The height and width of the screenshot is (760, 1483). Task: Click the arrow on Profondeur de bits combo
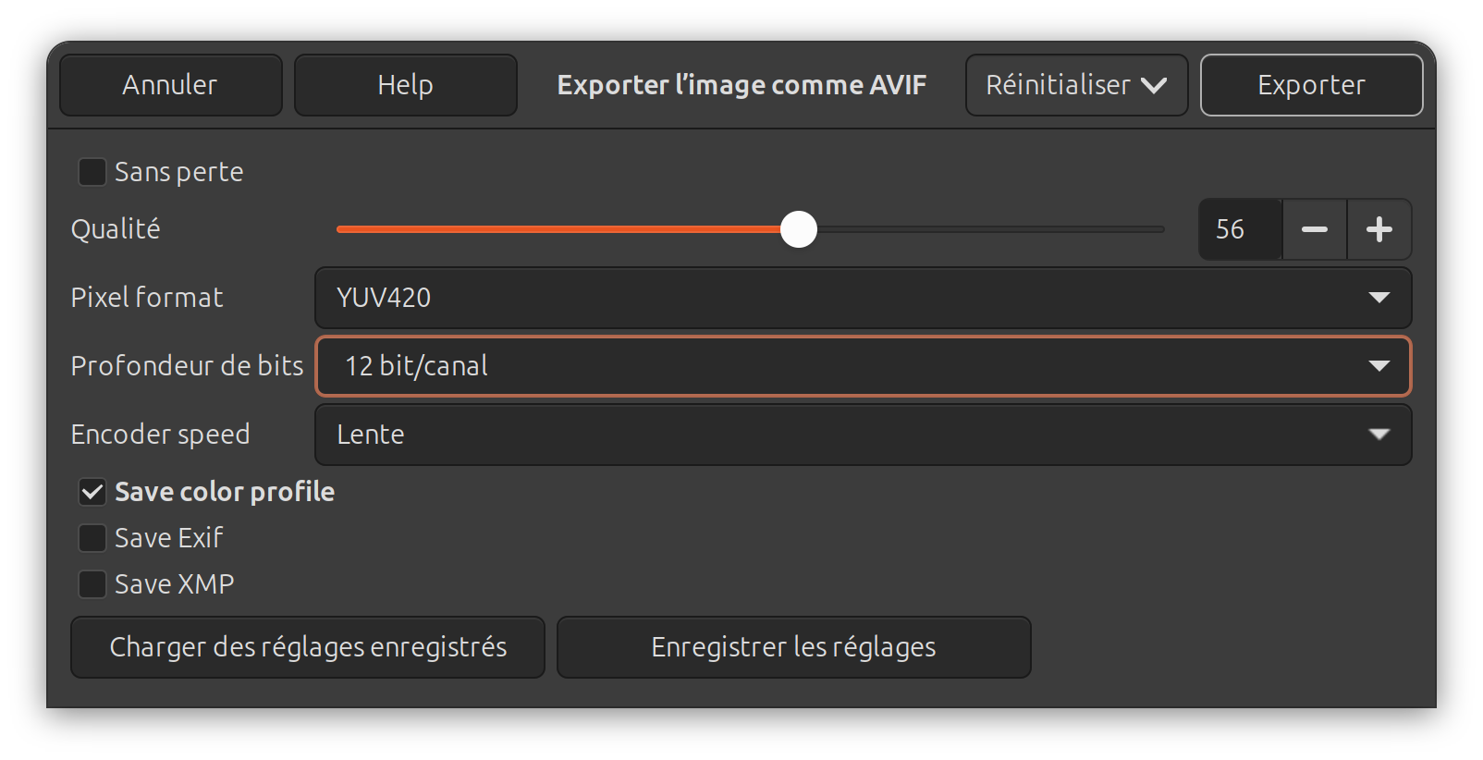1379,366
